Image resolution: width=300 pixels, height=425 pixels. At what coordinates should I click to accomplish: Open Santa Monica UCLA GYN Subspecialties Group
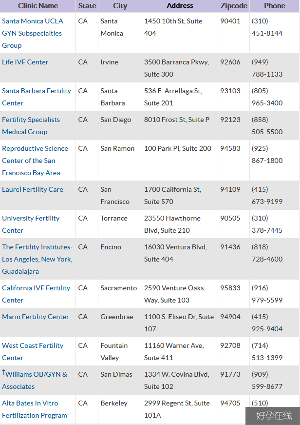33,33
